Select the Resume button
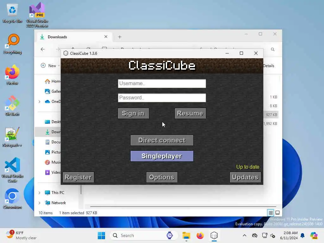The image size is (324, 243). coord(190,114)
